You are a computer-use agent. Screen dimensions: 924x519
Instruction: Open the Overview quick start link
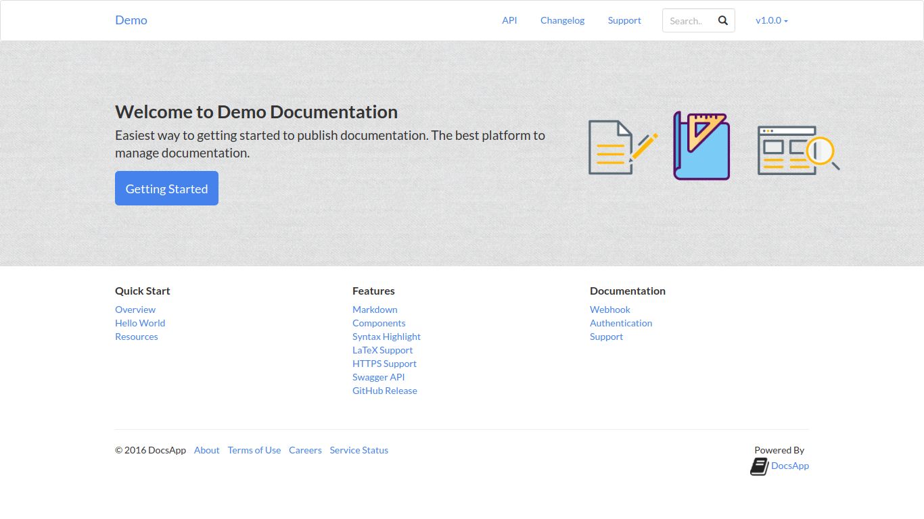click(135, 310)
